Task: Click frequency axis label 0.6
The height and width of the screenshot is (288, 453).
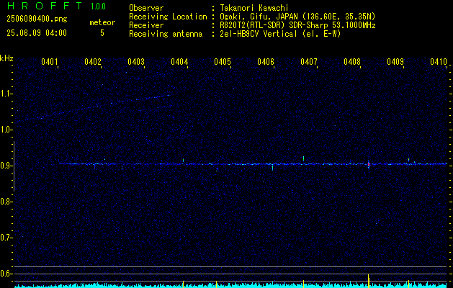Action: [x=6, y=274]
